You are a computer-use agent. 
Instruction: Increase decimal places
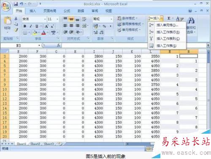(95, 32)
